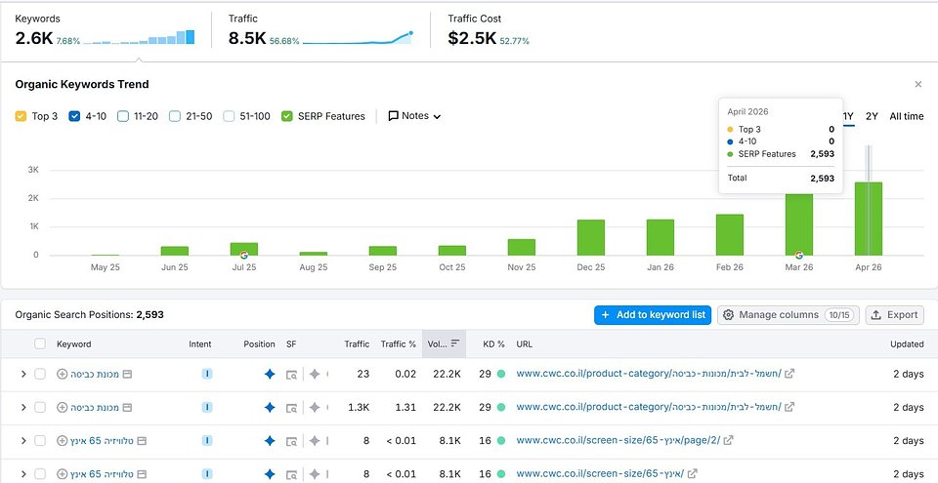
Task: Click the Add to keyword list button
Action: point(652,315)
